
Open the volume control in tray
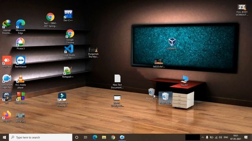pos(220,137)
